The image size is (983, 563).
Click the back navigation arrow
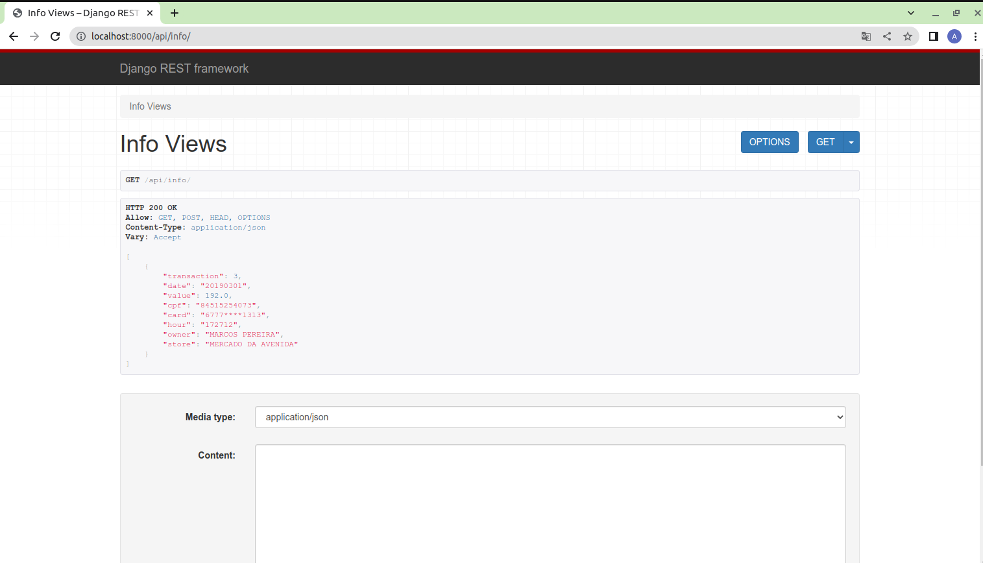point(13,36)
